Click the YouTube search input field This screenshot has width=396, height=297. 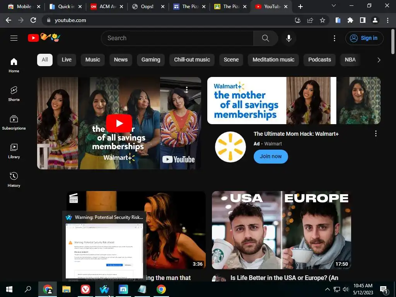[x=177, y=38]
